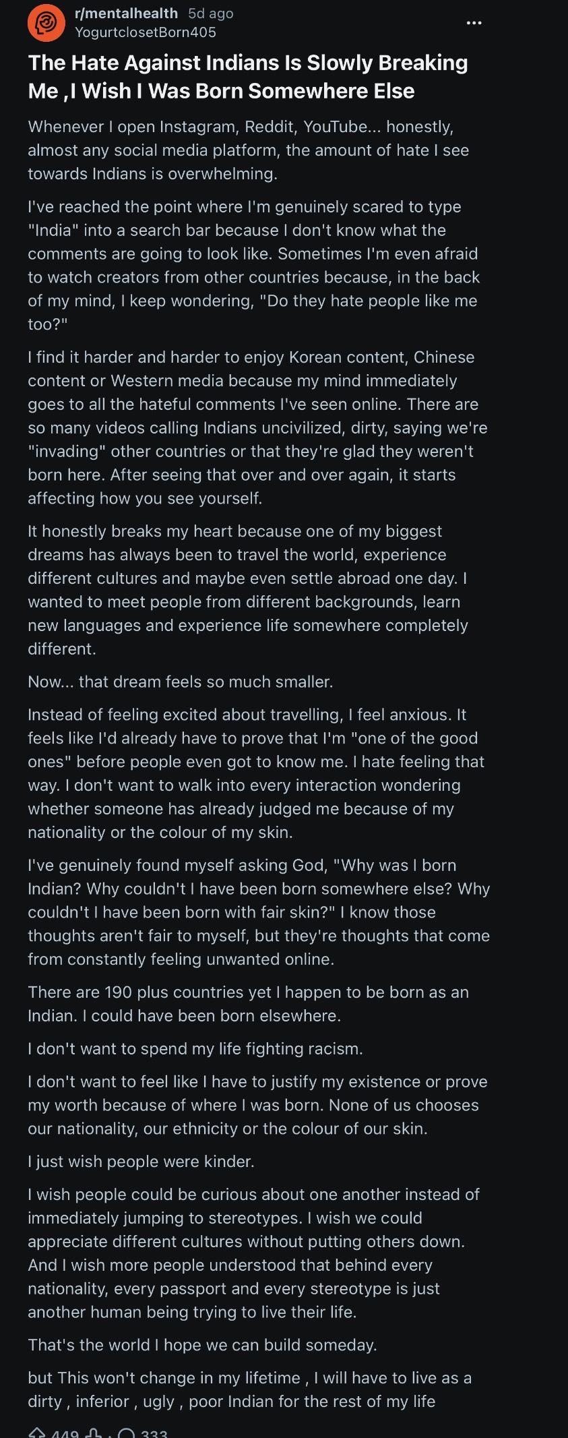This screenshot has height=1438, width=568.
Task: View the YogurtclosetBorn405 user profile
Action: click(x=146, y=32)
